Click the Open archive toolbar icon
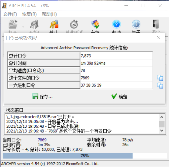Screen dimensions: 169x167 [x=13, y=24]
